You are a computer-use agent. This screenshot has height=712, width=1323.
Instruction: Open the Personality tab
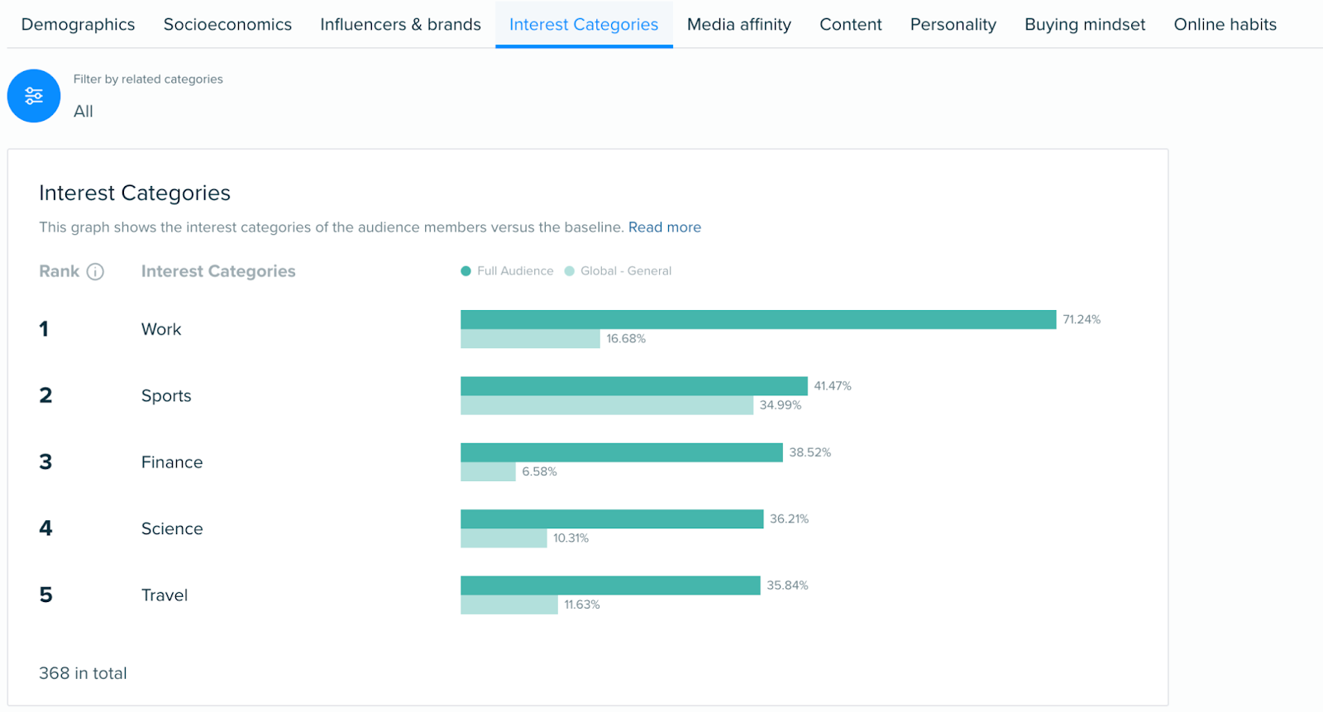(x=953, y=25)
